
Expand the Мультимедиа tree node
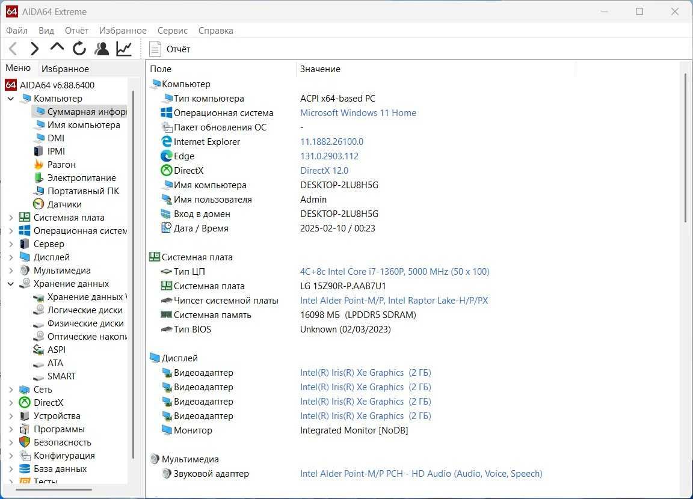coord(11,271)
